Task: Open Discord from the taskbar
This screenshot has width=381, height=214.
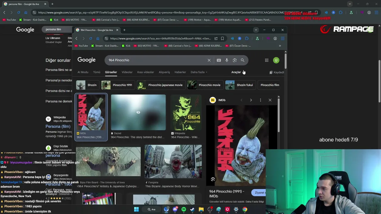Action: coord(175,209)
